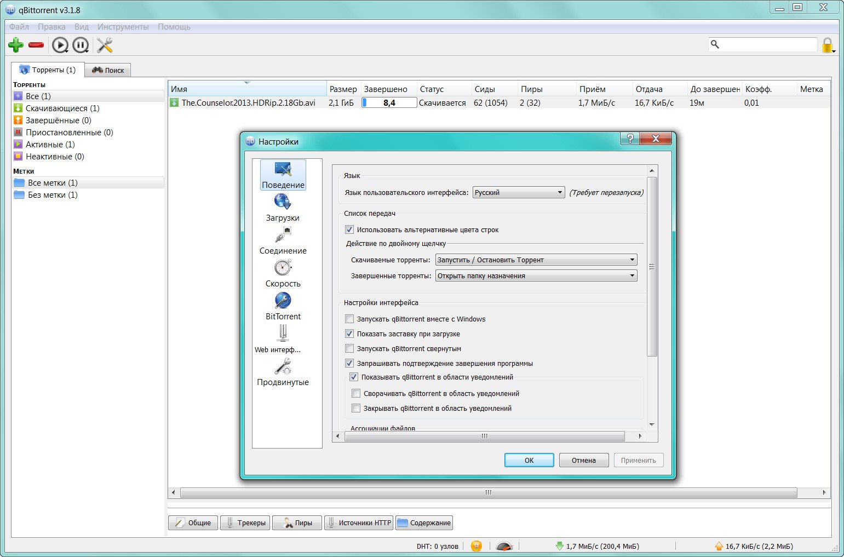Viewport: 844px width, 557px height.
Task: Toggle Показать заставку при загрузке checkbox
Action: click(349, 334)
